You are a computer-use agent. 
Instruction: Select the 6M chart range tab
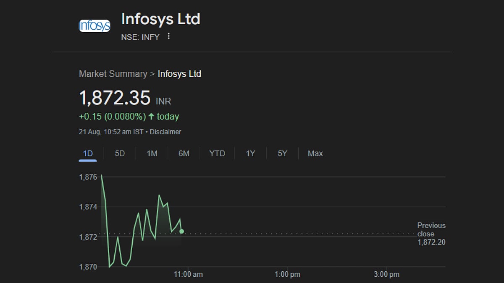(x=184, y=153)
